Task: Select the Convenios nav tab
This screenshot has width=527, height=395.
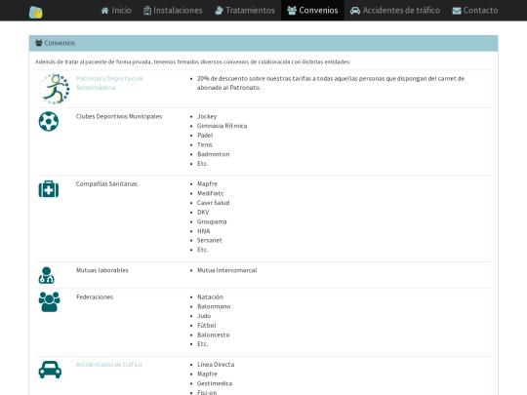Action: tap(312, 11)
